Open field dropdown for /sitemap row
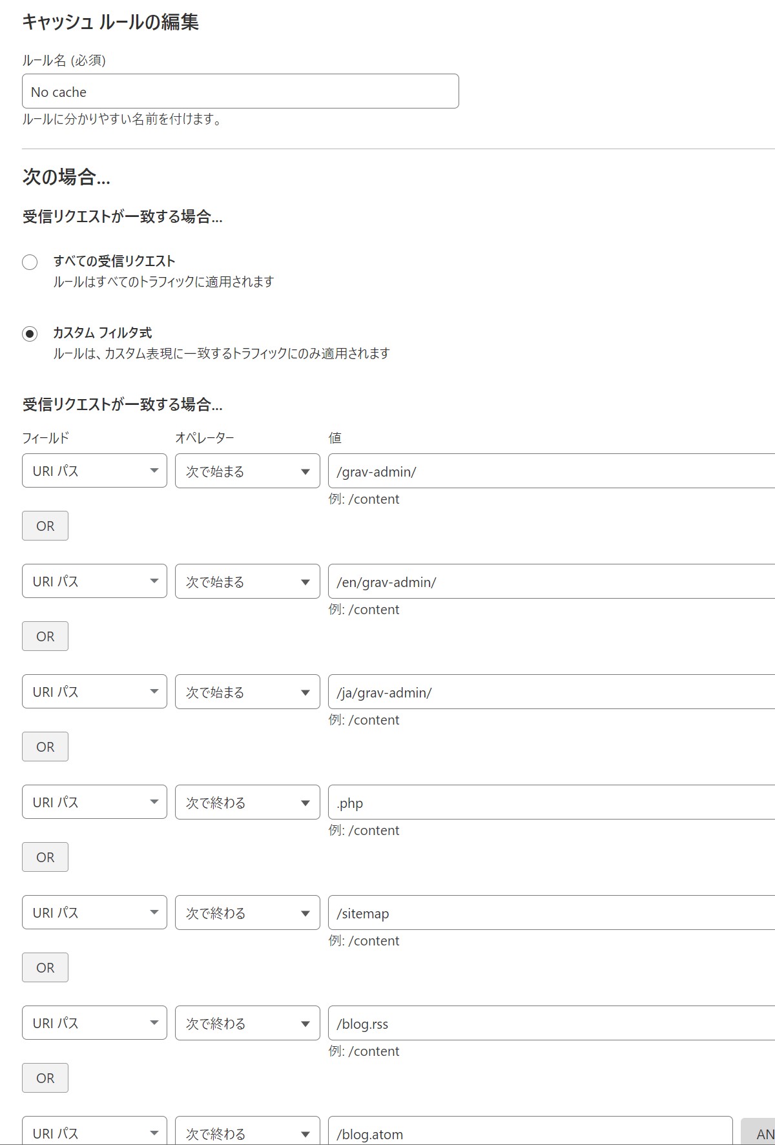The width and height of the screenshot is (775, 1145). pyautogui.click(x=94, y=913)
